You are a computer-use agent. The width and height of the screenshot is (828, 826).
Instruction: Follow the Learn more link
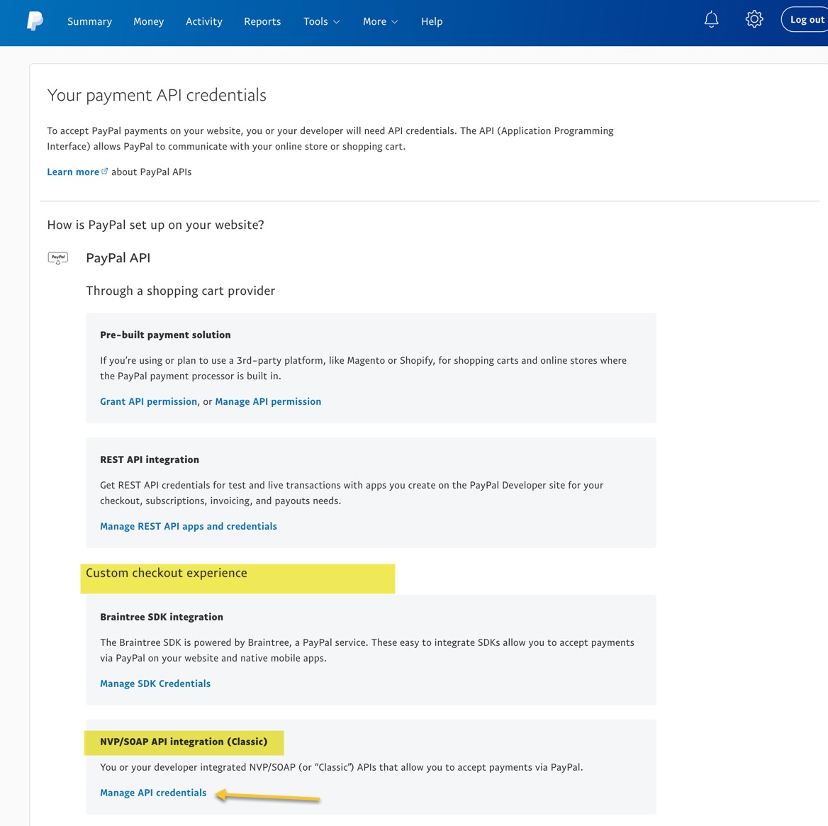(73, 172)
